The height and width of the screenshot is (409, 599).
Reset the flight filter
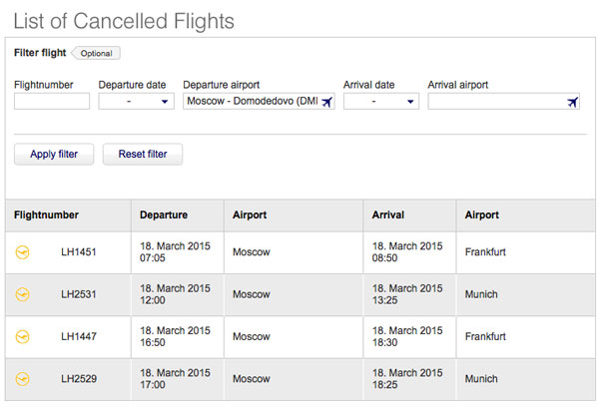tap(143, 155)
